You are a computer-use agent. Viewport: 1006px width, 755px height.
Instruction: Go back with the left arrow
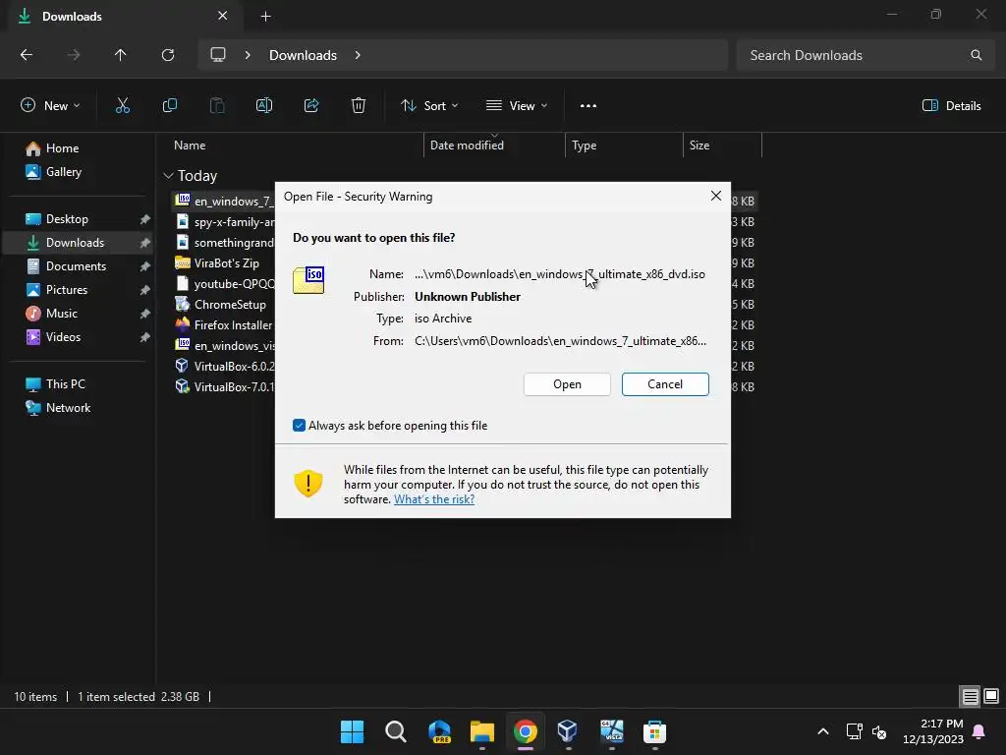point(27,55)
